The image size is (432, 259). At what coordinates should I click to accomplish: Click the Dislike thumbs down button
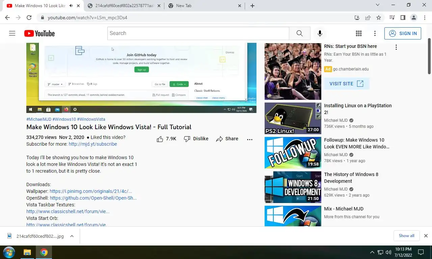(196, 139)
